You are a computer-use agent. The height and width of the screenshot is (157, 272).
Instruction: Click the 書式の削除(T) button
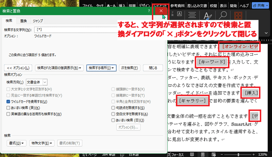70,143
